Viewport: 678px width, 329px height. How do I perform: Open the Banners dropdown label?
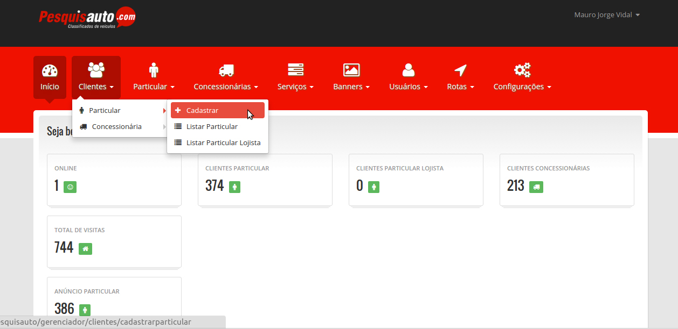coord(351,87)
